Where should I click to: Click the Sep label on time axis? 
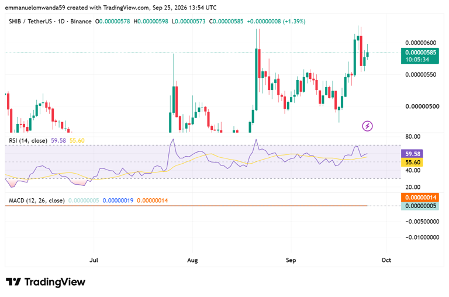point(291,260)
